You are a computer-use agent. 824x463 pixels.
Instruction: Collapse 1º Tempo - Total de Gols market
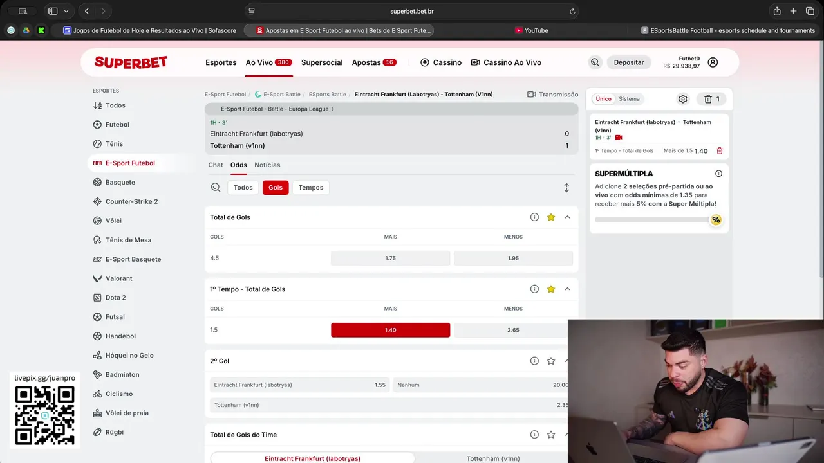click(x=567, y=289)
